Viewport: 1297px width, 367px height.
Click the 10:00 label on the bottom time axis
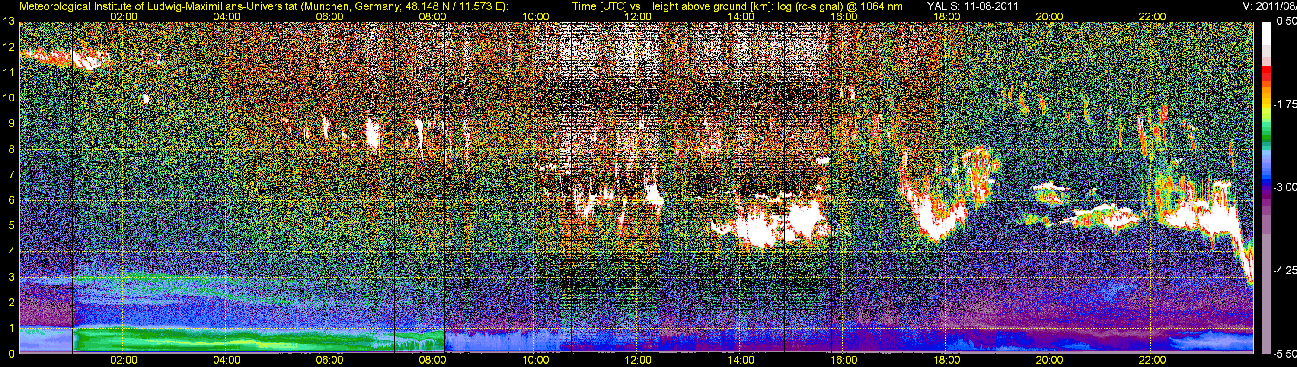[x=535, y=360]
